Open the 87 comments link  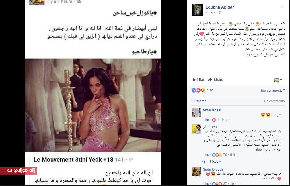click(274, 101)
